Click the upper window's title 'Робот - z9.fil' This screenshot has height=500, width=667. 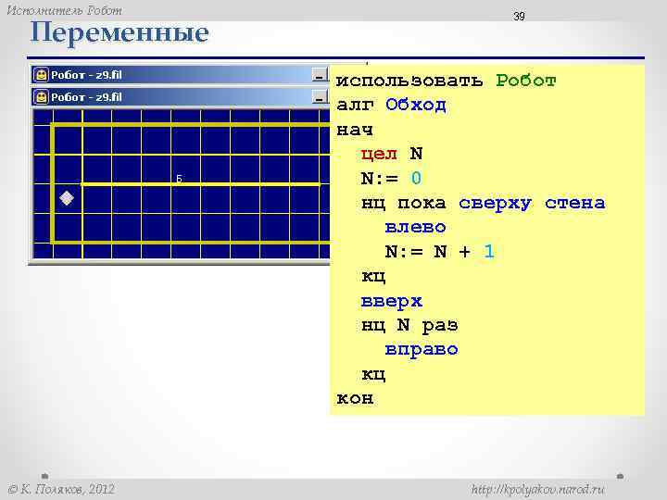(86, 75)
